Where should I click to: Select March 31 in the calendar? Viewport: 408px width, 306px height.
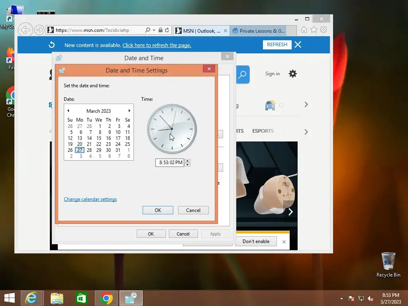[118, 150]
